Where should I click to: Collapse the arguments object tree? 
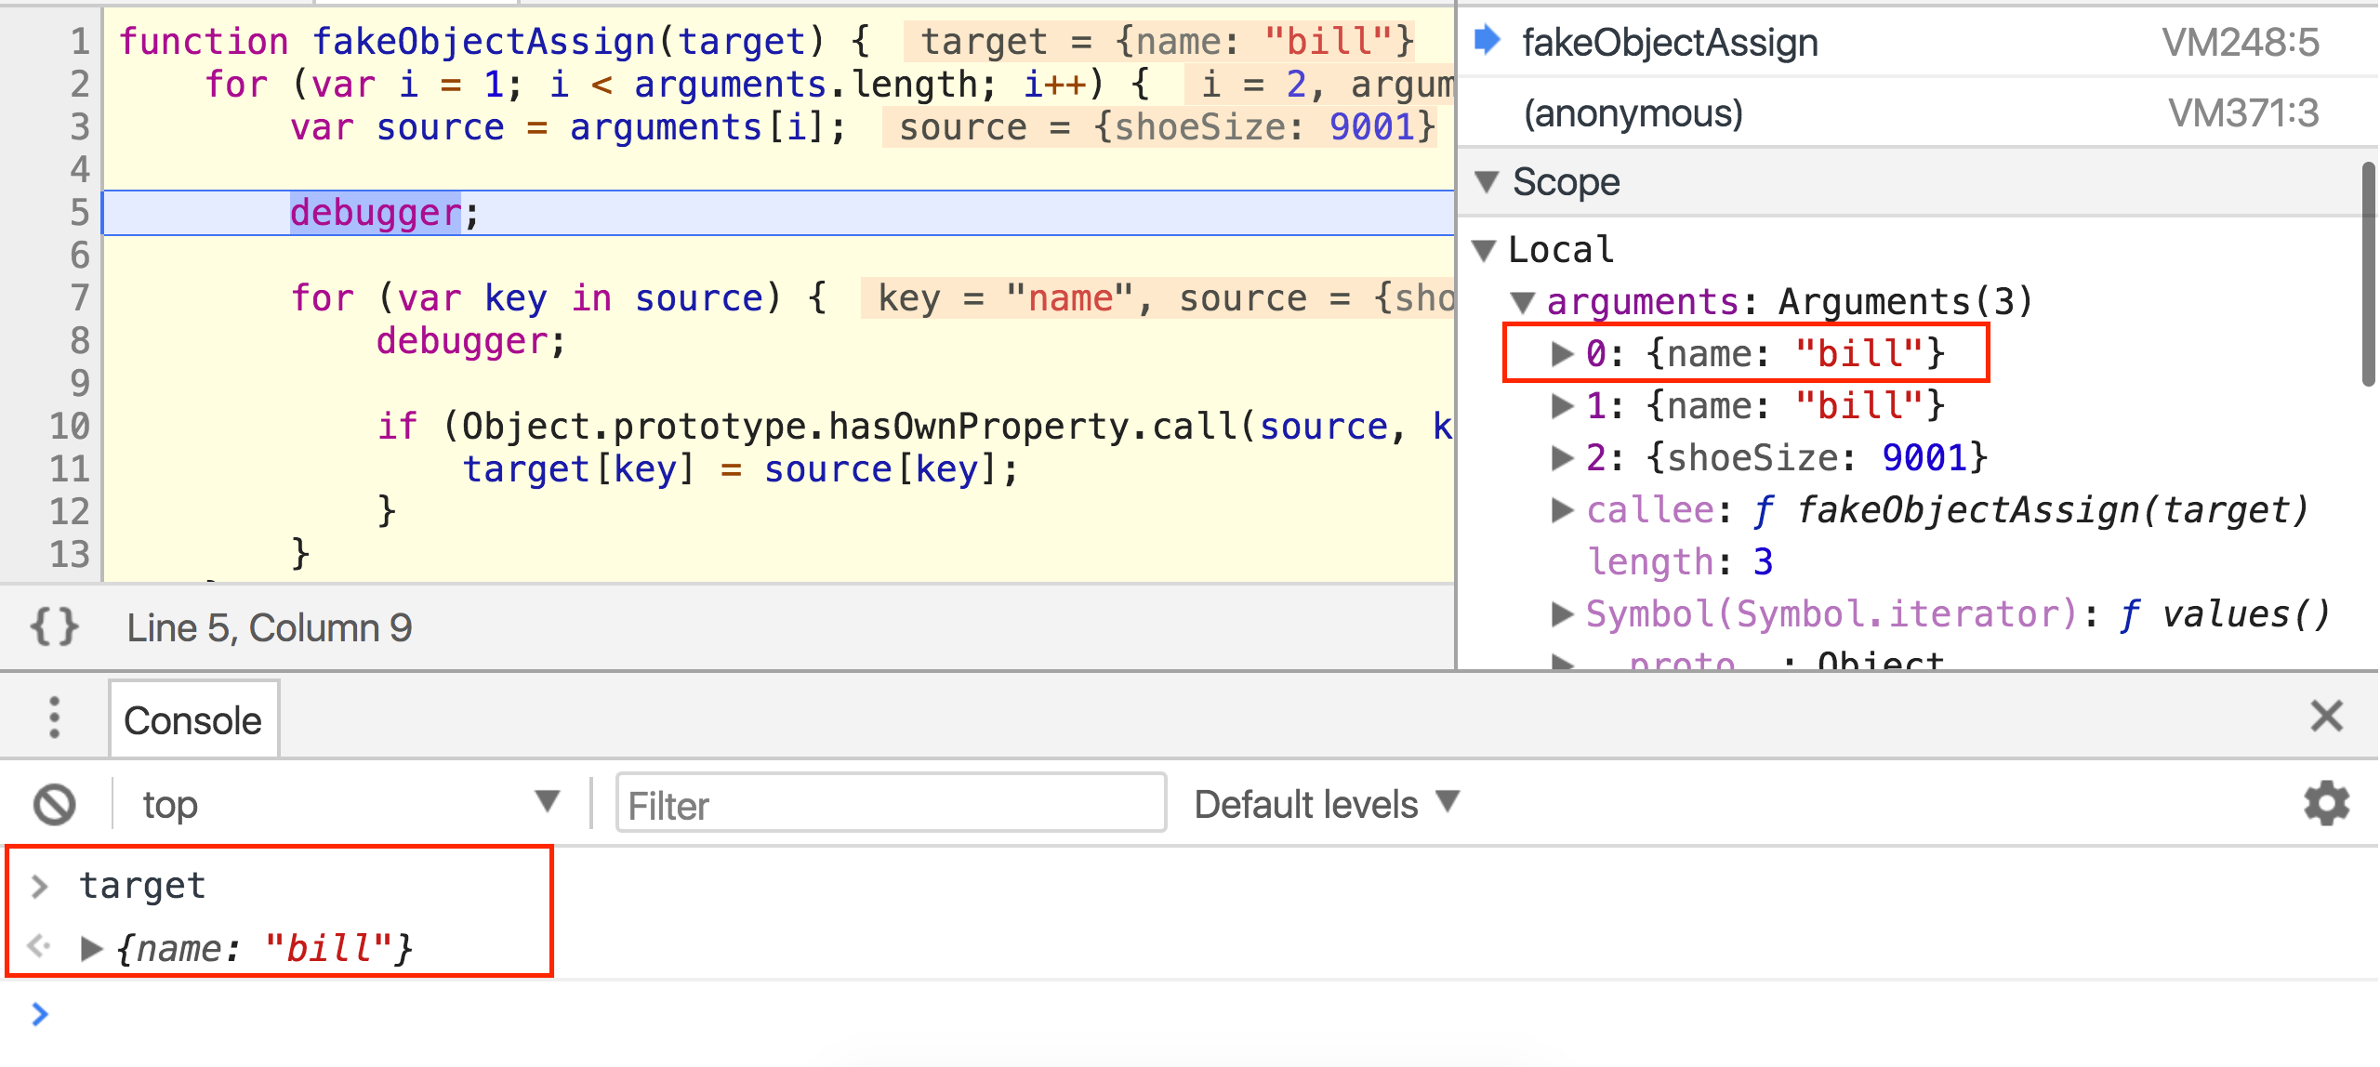[x=1522, y=302]
